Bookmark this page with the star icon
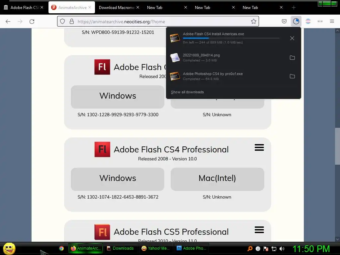Screen dimensions: 340x255 (253, 22)
